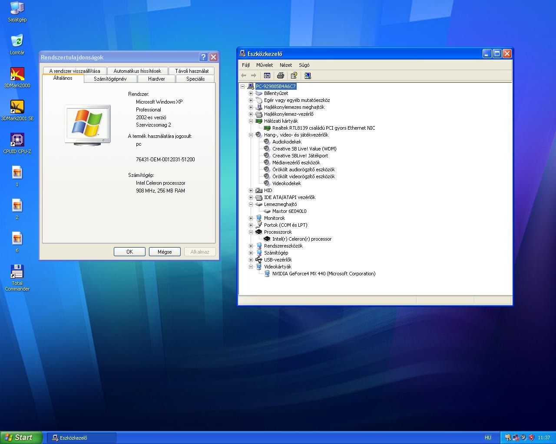The image size is (556, 444).
Task: Switch to the Speciális tab
Action: (x=195, y=79)
